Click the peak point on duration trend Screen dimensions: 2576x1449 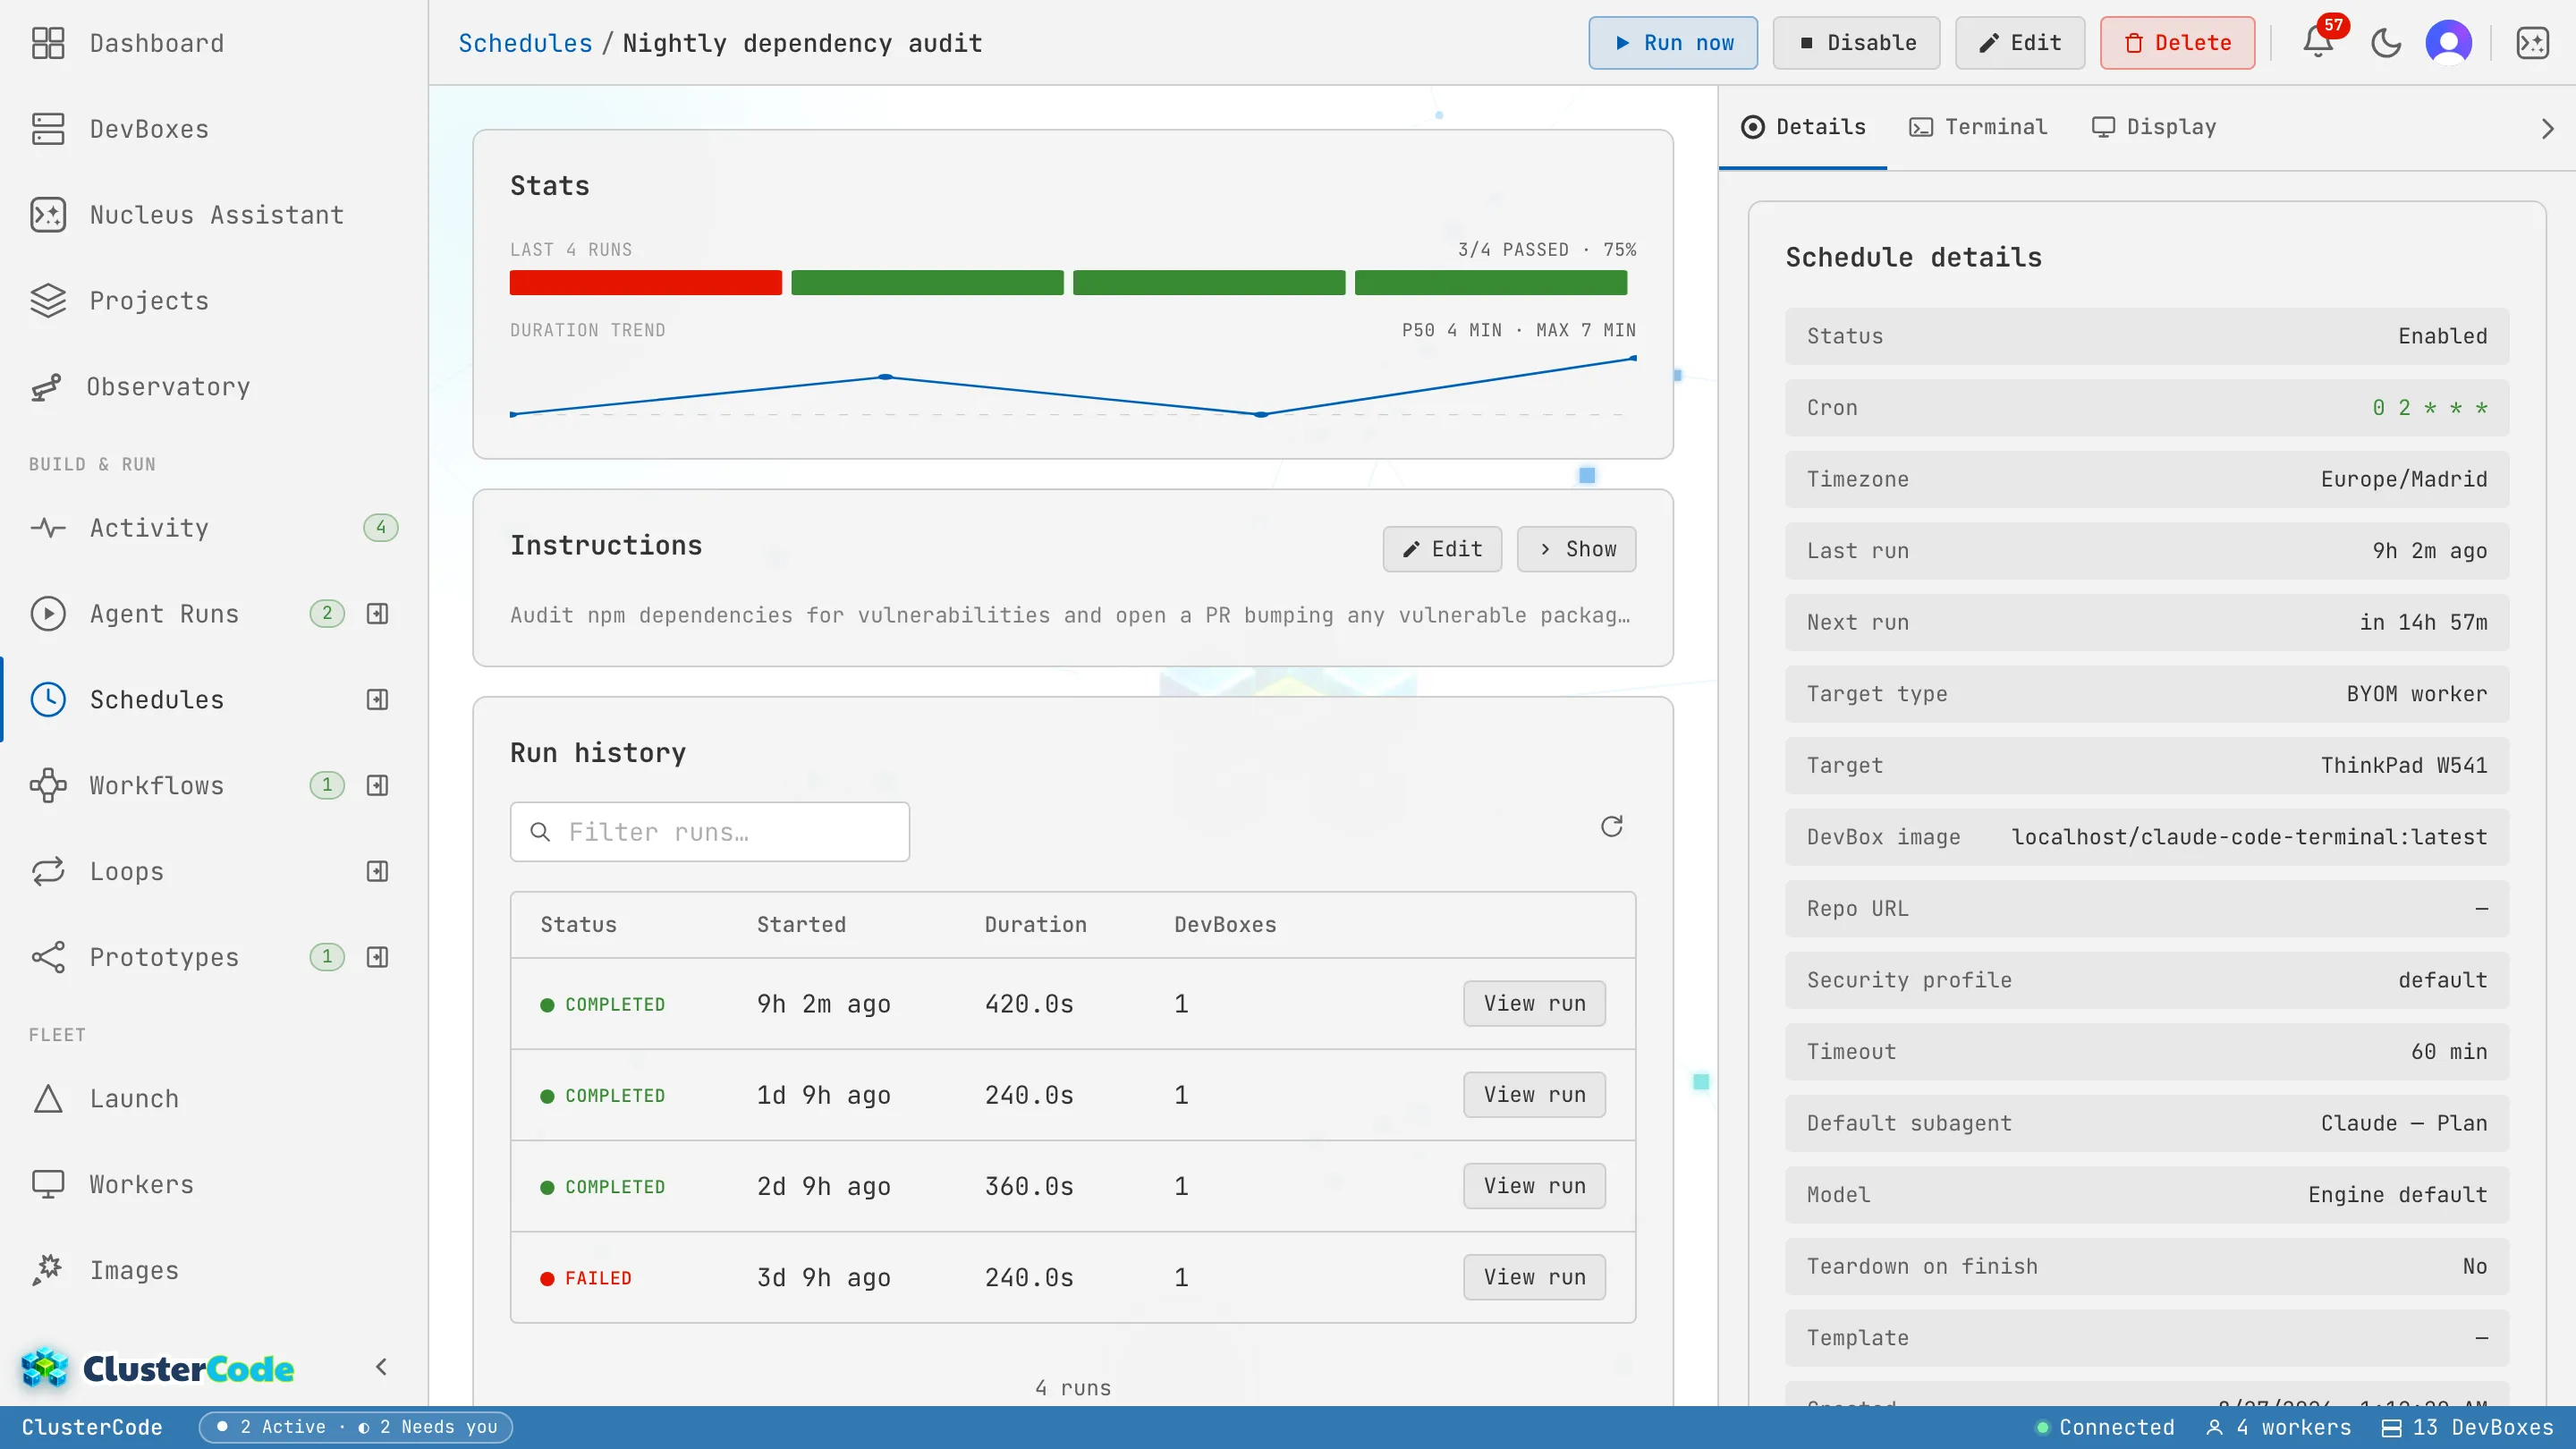pos(1633,358)
